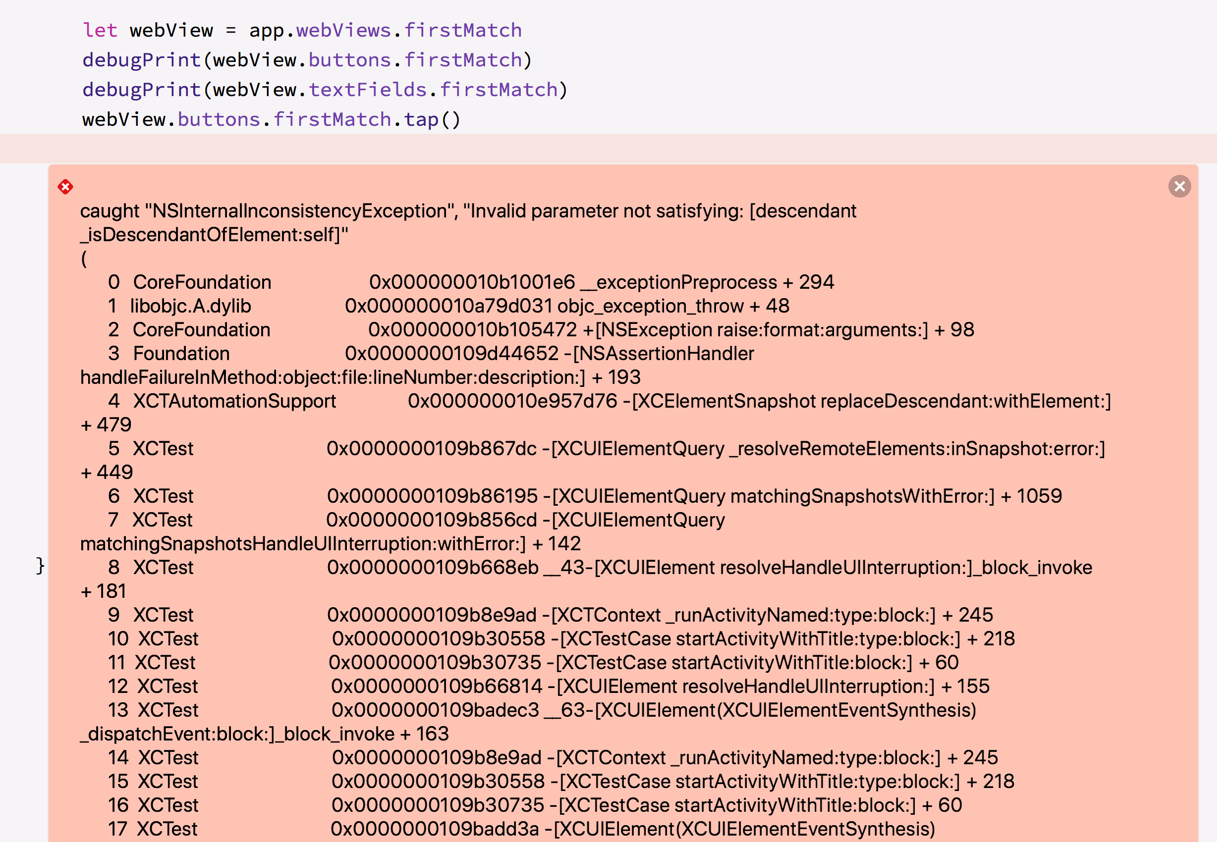Click the tap() method call
This screenshot has height=842, width=1217.
(430, 119)
